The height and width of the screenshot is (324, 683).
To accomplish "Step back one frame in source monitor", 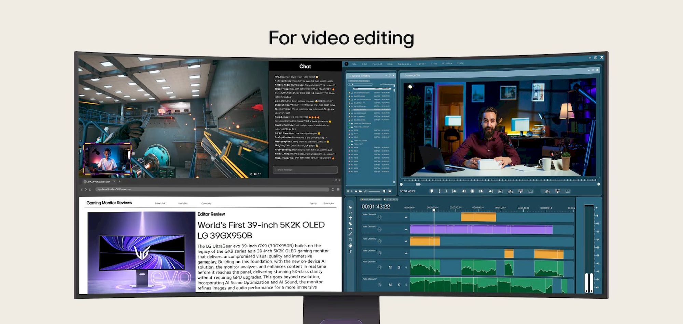I will (463, 191).
